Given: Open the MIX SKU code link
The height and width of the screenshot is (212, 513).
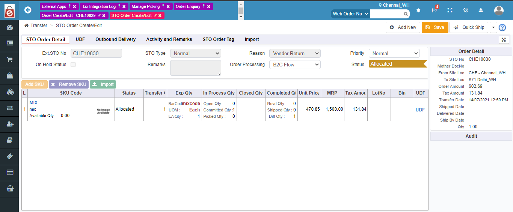Looking at the screenshot, I should 33,103.
